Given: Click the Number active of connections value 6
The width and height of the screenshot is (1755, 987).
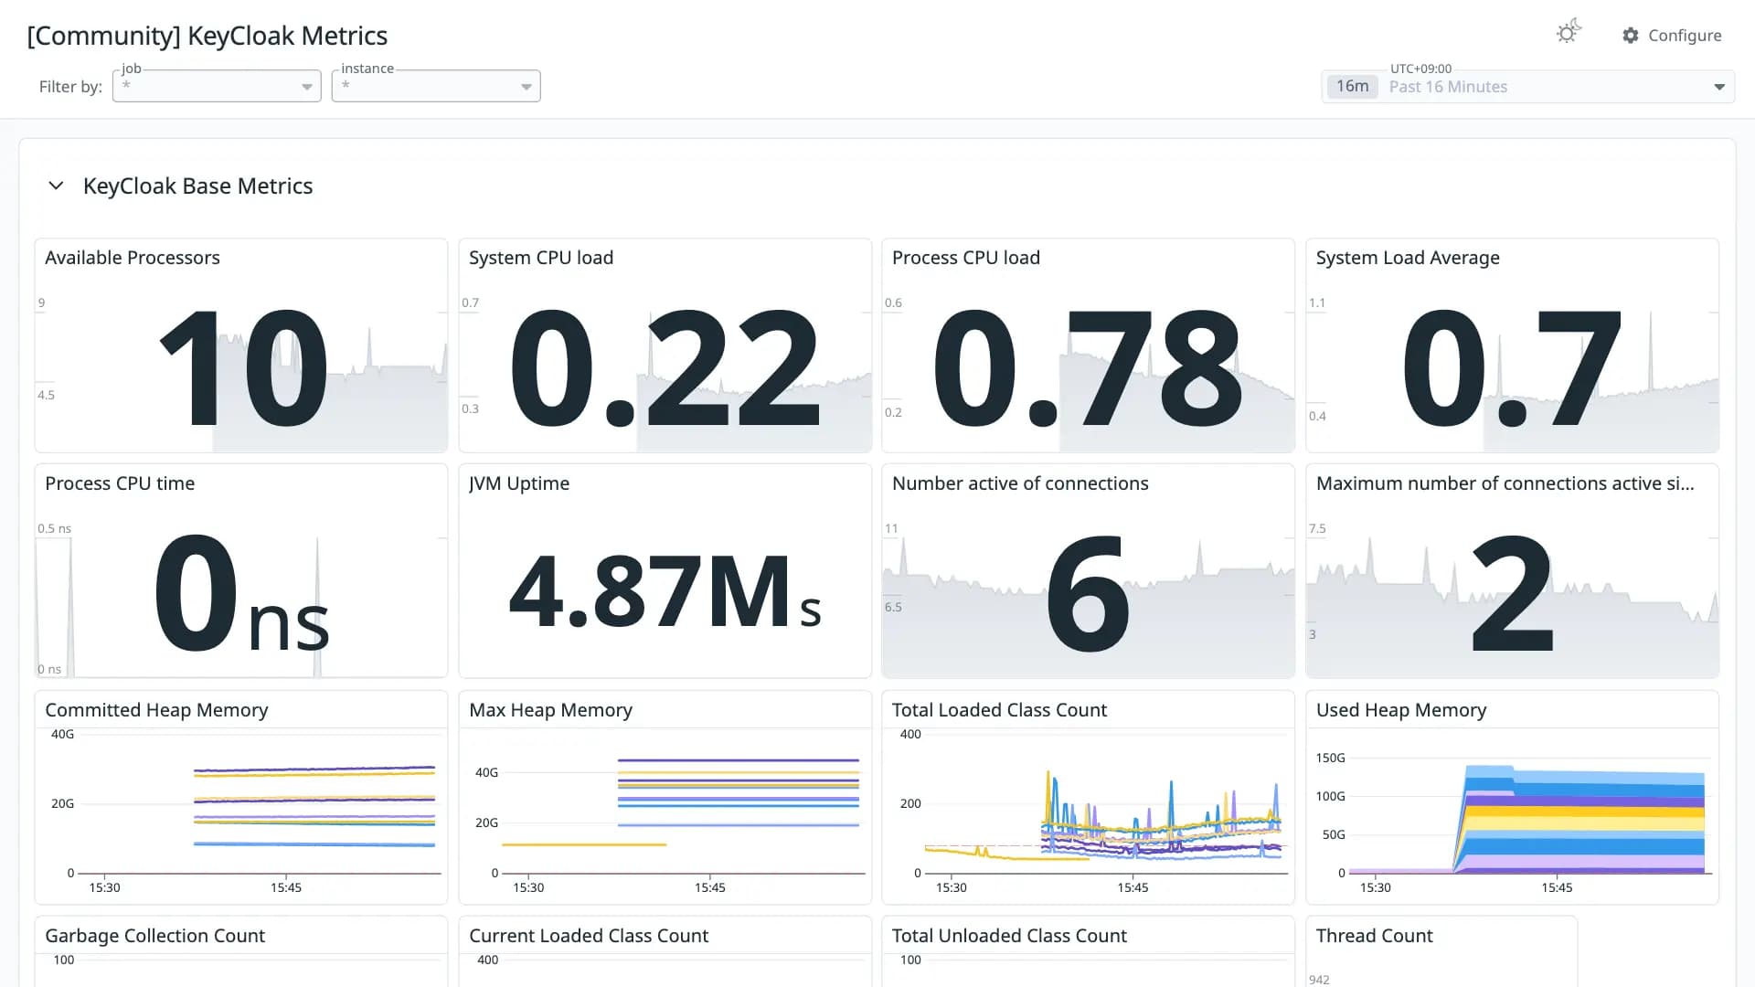Looking at the screenshot, I should 1088,594.
